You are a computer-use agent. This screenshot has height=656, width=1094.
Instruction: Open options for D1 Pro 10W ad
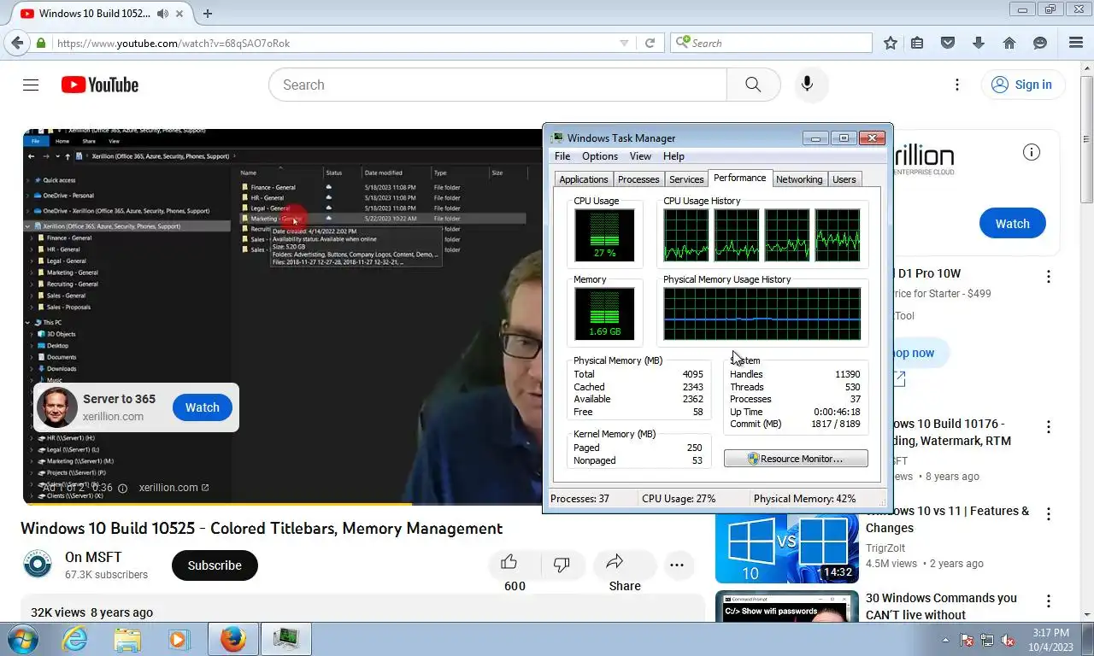(x=1049, y=277)
